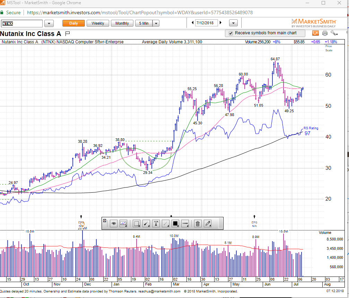Click the 64.87 price high label
Image resolution: width=349 pixels, height=298 pixels.
[x=275, y=59]
